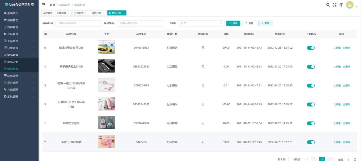Go to 首页 breadcrumb link

pos(52,5)
